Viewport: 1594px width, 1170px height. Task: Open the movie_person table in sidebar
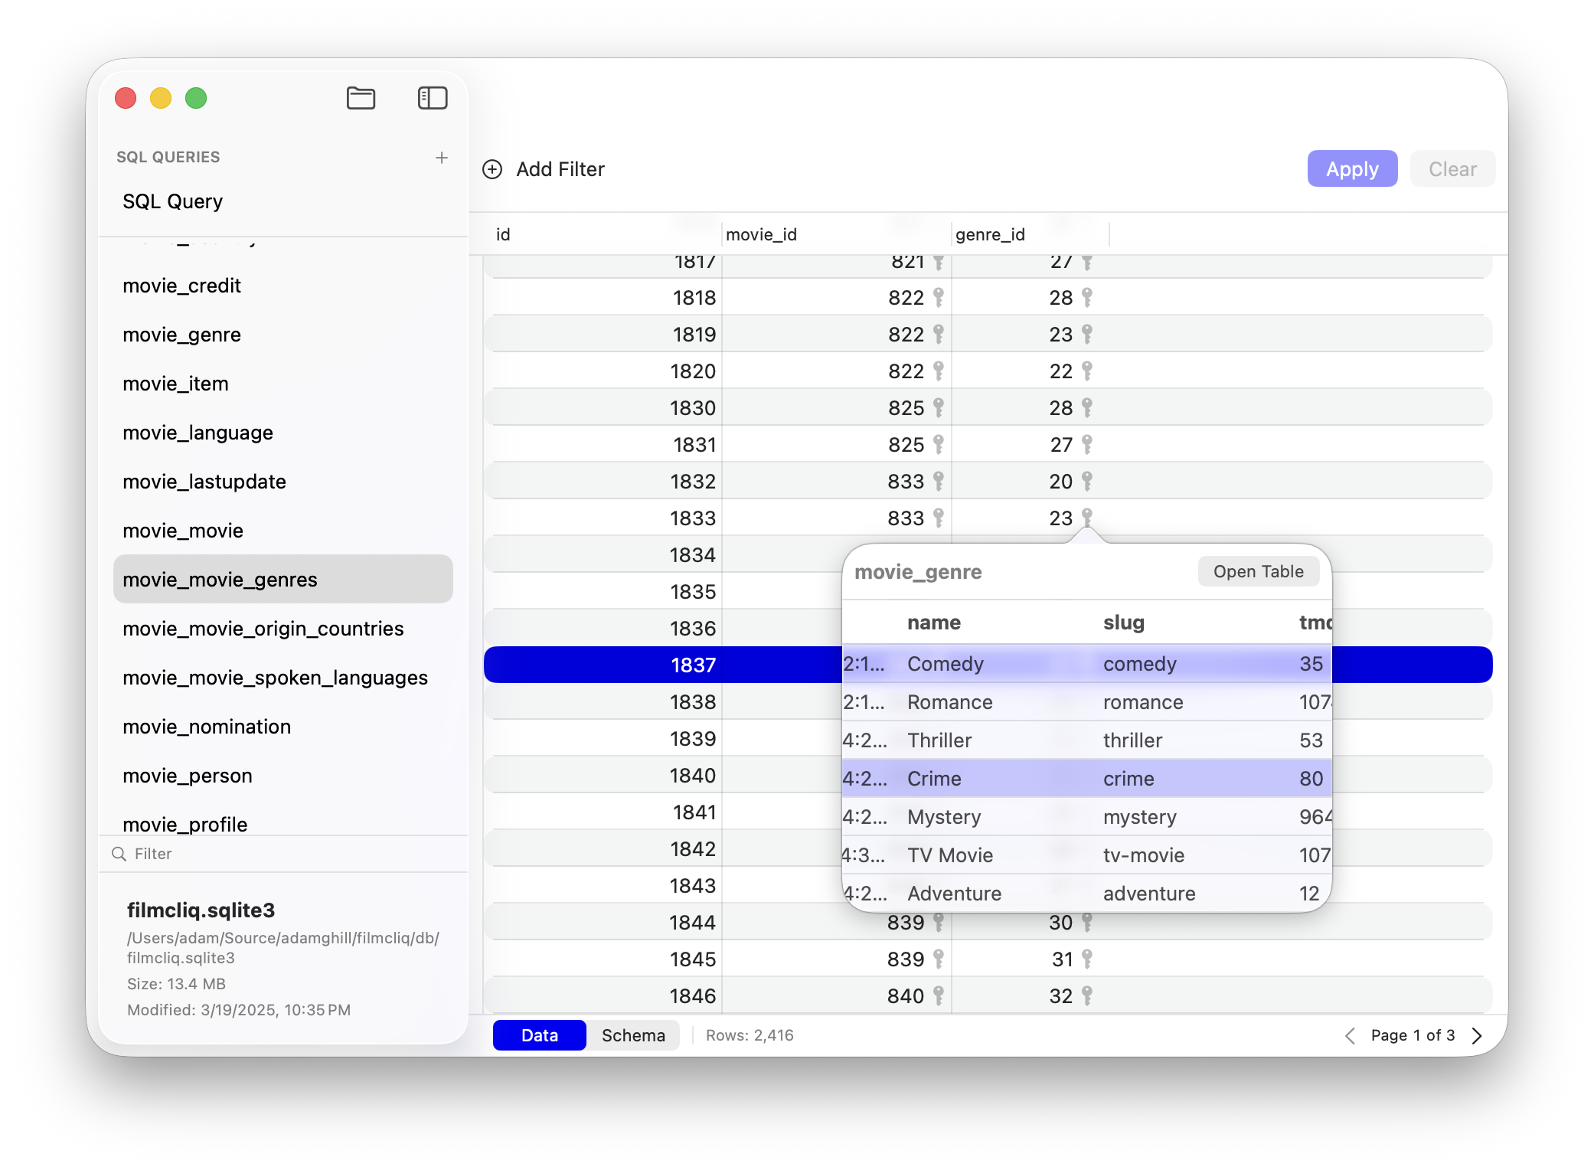click(188, 776)
